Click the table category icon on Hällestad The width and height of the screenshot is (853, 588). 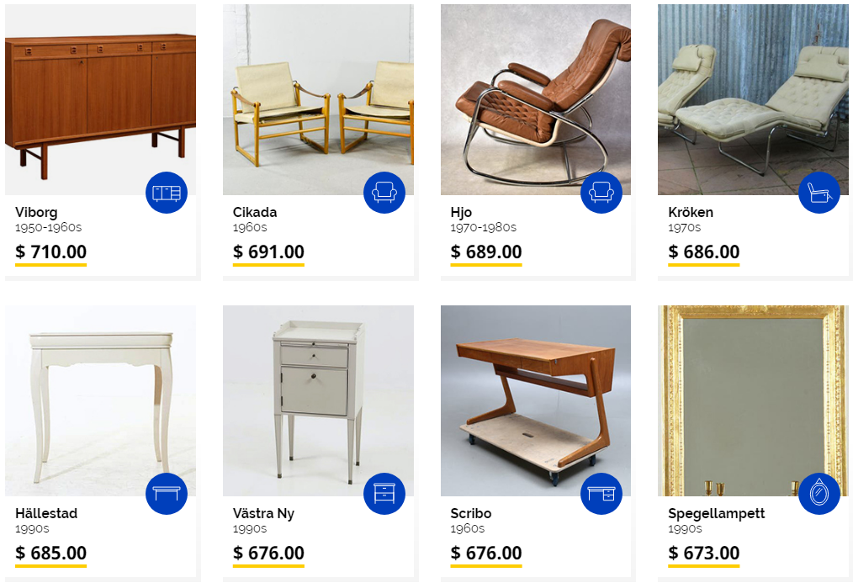coord(167,493)
